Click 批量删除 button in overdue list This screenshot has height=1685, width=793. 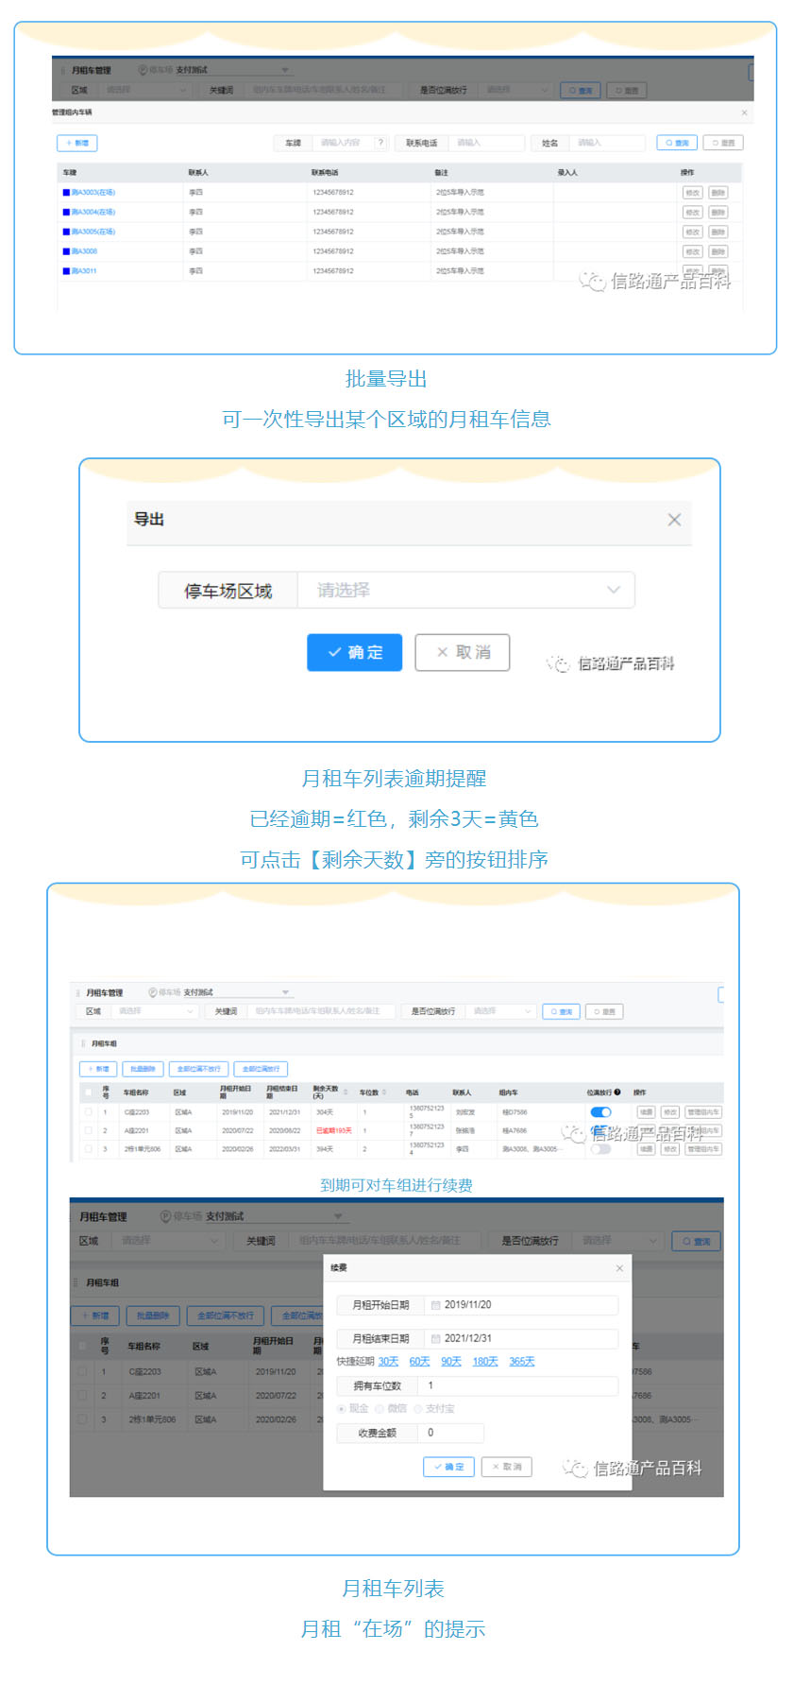click(x=143, y=1069)
